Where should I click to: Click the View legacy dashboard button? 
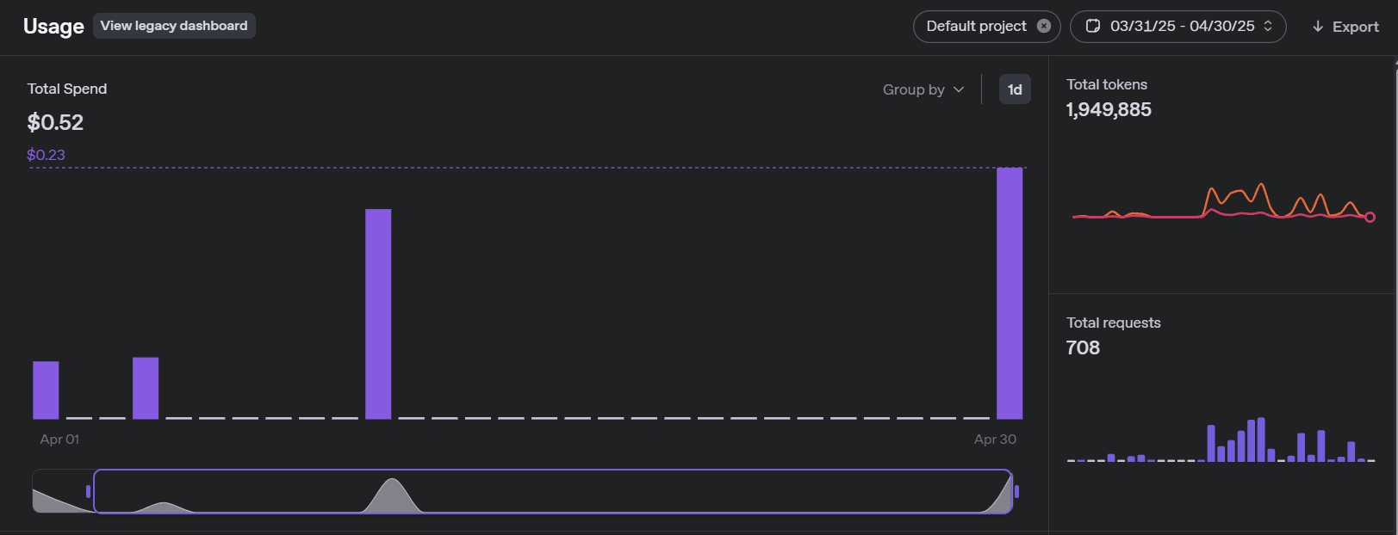tap(174, 26)
